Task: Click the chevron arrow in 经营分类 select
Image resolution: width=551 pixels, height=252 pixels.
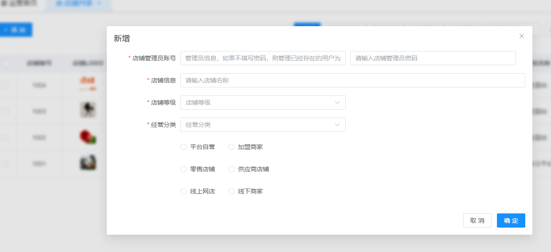Action: click(337, 125)
